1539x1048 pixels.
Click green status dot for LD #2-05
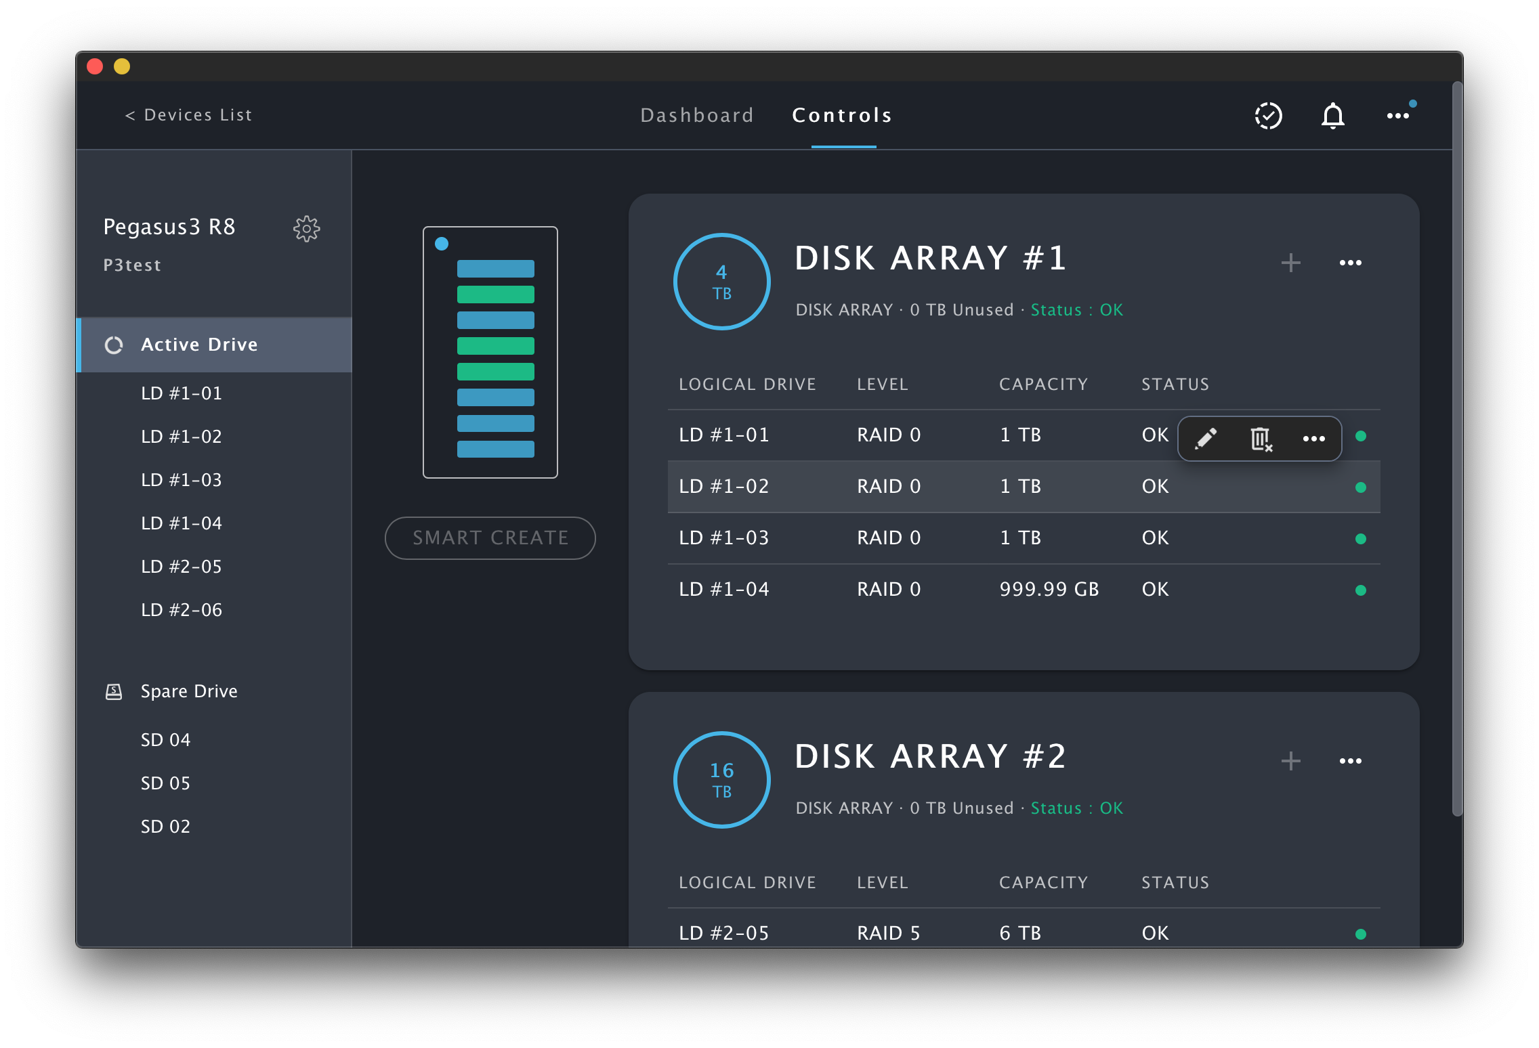[1360, 934]
